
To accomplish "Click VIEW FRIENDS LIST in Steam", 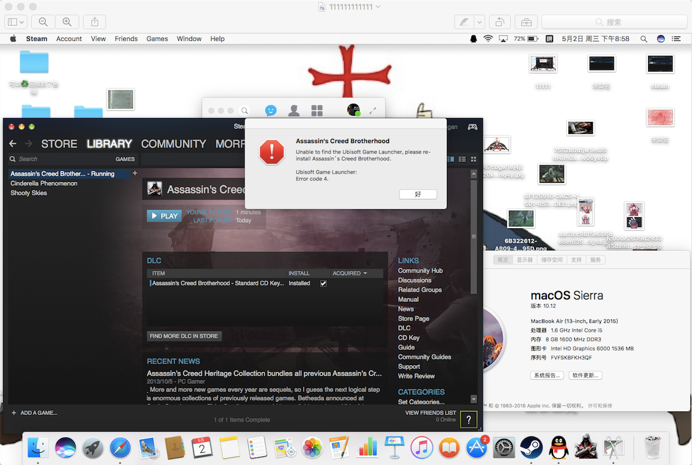I will pos(430,413).
